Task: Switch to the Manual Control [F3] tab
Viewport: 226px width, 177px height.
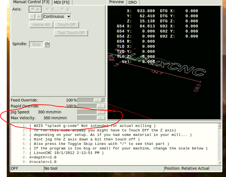Action: [31, 2]
